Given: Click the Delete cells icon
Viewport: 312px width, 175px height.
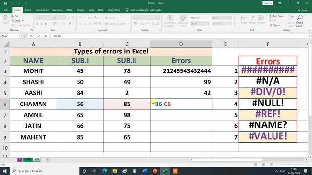Looking at the screenshot, I should [x=253, y=18].
